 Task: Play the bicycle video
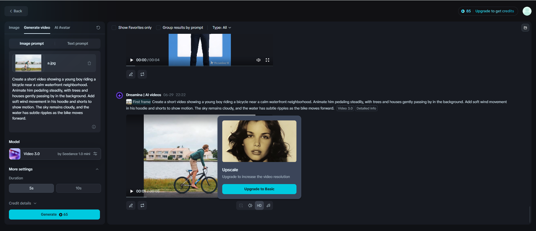[x=132, y=191]
